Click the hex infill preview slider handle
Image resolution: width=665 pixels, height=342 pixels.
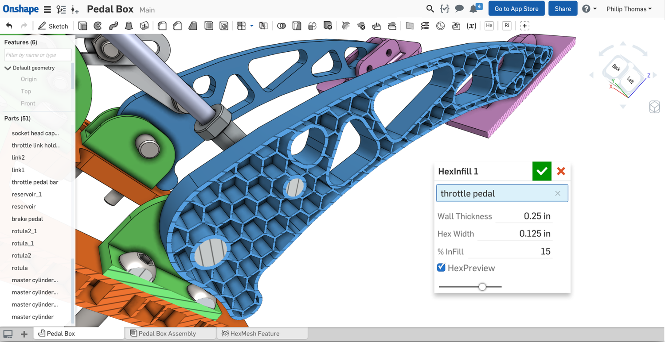click(x=482, y=287)
